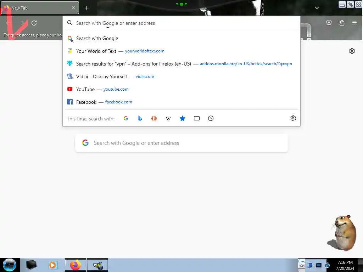Viewport: 363px width, 272px height.
Task: Close the New Tab tab
Action: [x=73, y=8]
